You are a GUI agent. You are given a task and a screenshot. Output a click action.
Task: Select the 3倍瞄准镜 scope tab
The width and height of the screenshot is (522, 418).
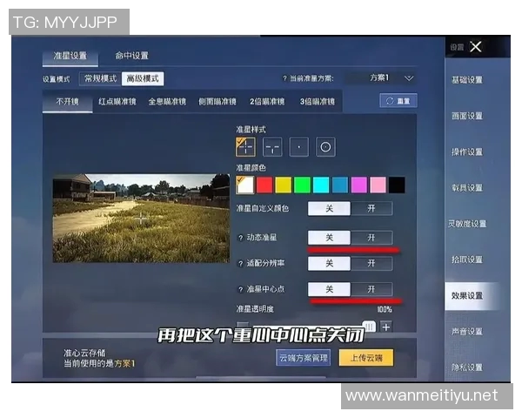point(318,101)
